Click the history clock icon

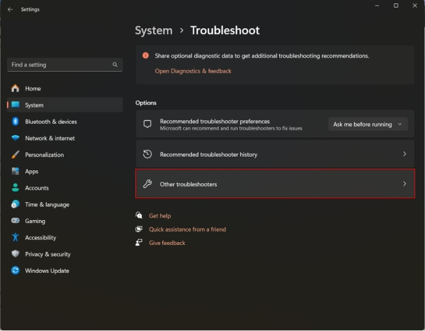147,154
